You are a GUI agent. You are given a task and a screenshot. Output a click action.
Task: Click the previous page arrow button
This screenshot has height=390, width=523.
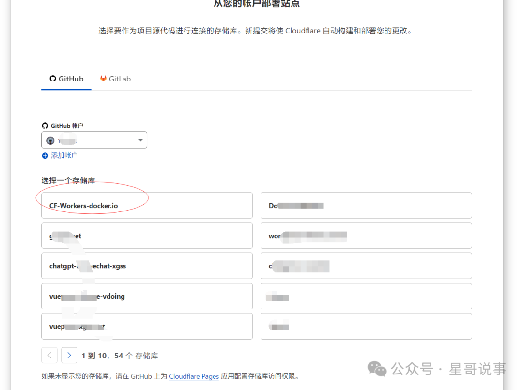click(49, 355)
